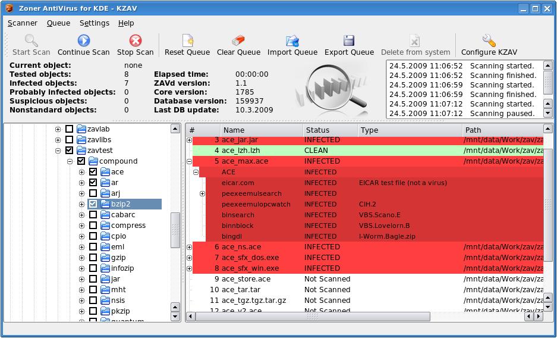The width and height of the screenshot is (557, 338).
Task: Uncheck the ar folder checkbox
Action: [93, 182]
